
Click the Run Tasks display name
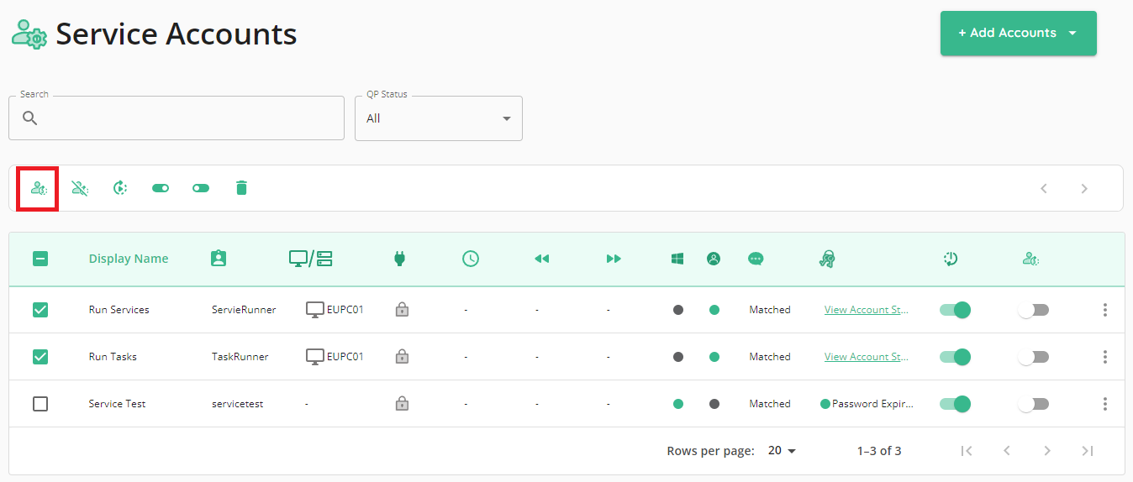[113, 357]
